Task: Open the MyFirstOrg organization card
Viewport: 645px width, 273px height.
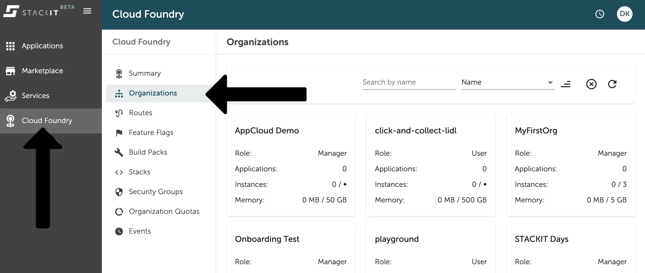Action: coord(570,166)
